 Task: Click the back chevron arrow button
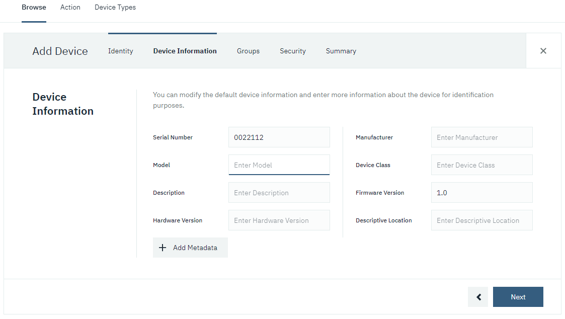coord(477,297)
